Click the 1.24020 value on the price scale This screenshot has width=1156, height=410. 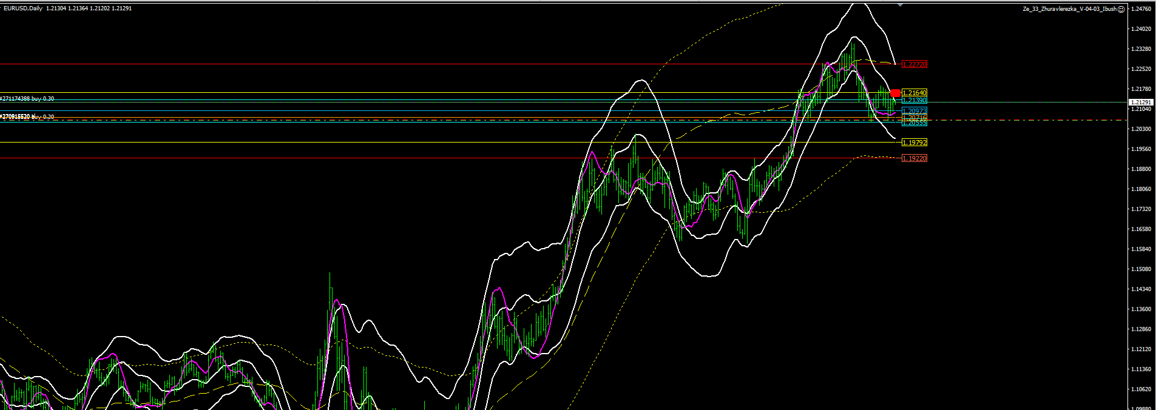[x=1142, y=29]
